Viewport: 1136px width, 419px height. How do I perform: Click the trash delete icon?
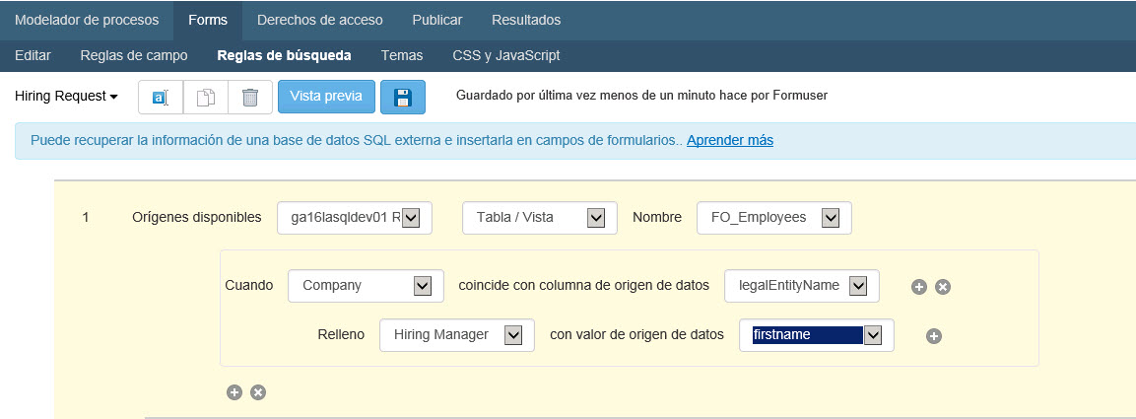[250, 98]
